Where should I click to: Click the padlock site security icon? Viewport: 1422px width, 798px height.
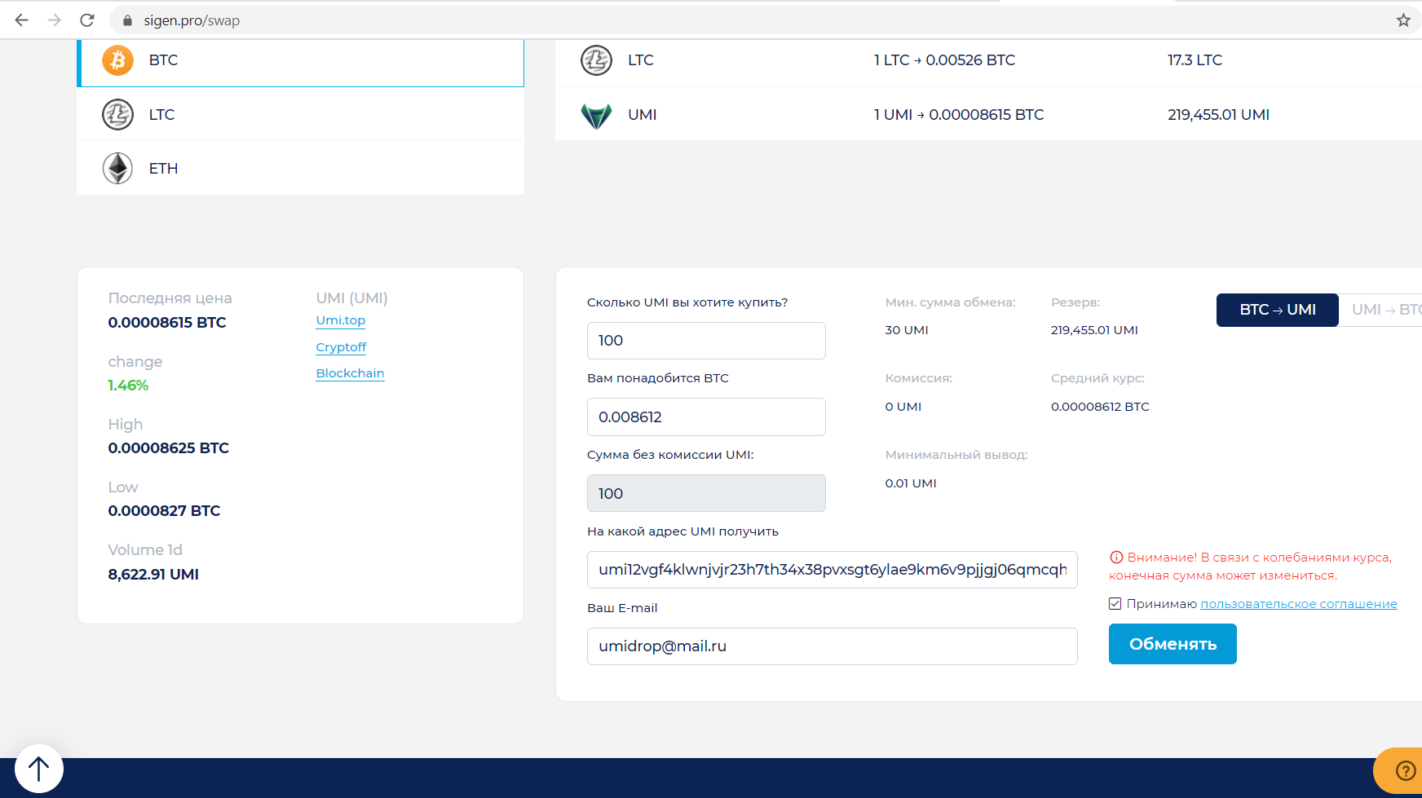point(127,20)
